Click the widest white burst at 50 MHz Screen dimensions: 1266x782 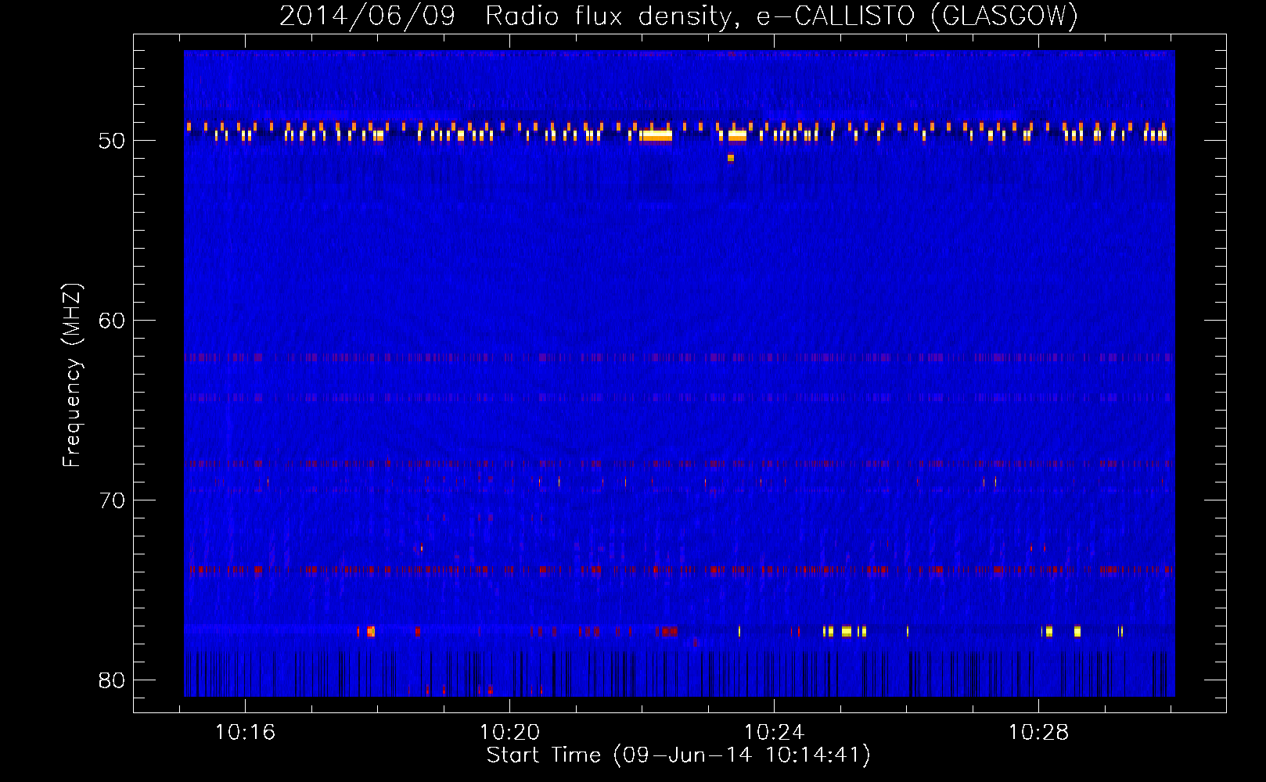[656, 136]
